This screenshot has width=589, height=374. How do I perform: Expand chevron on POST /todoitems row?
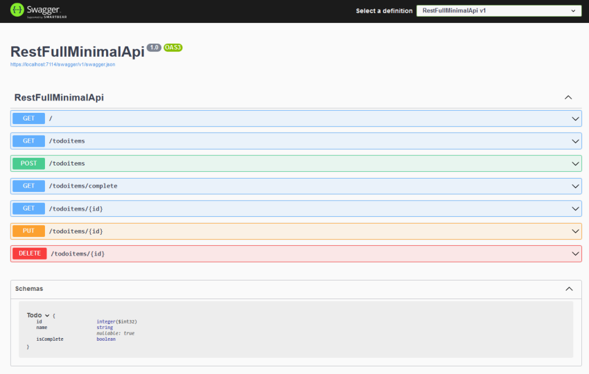(x=575, y=163)
